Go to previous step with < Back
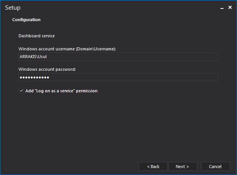The image size is (237, 175). (153, 167)
